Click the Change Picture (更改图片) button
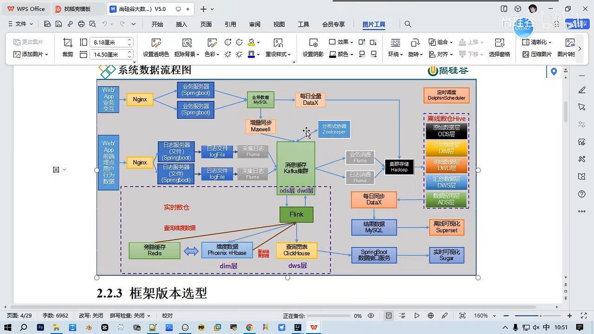Viewport: 594px width, 334px height. (x=28, y=42)
